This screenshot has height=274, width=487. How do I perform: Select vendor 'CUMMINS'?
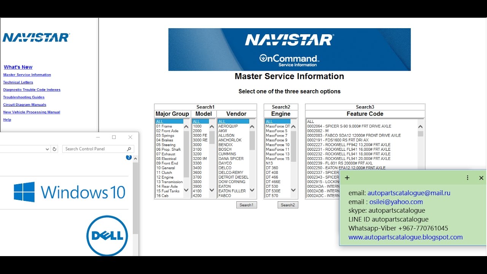point(233,154)
